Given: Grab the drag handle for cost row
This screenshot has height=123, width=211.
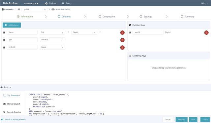Looking at the screenshot, I should (4, 40).
